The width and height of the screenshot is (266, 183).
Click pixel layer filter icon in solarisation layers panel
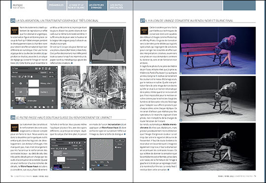coord(36,68)
